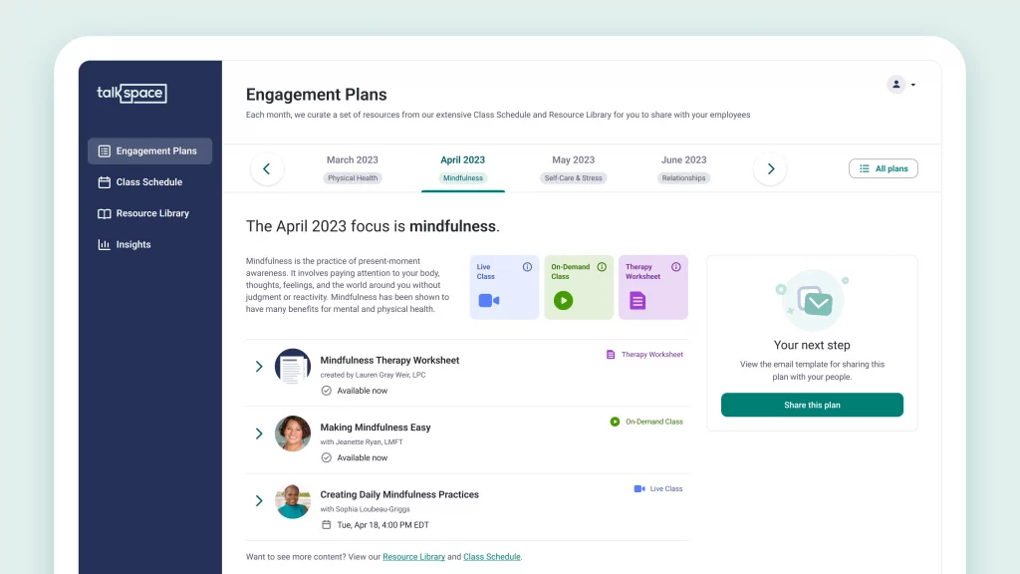Navigate to next months with right arrow
The width and height of the screenshot is (1020, 574).
770,168
